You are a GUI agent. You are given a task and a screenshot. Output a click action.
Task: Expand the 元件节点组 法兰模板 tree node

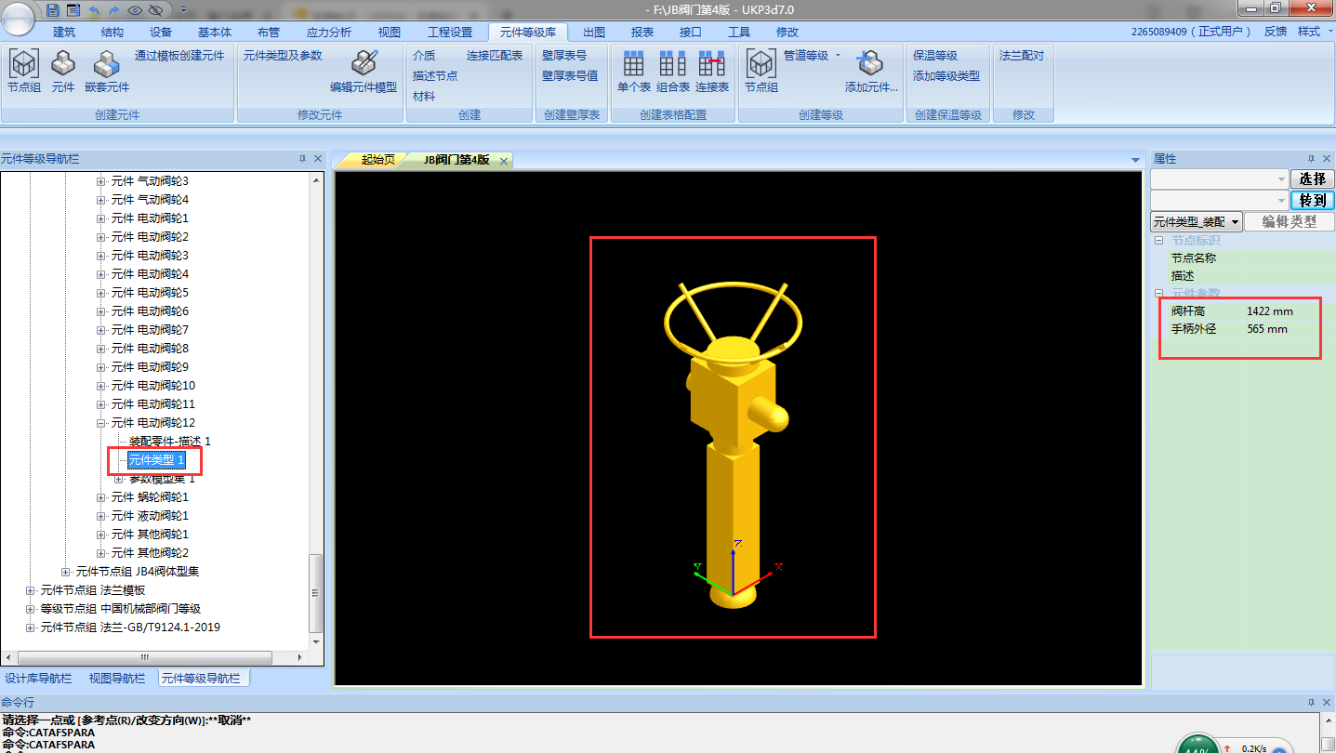coord(31,590)
